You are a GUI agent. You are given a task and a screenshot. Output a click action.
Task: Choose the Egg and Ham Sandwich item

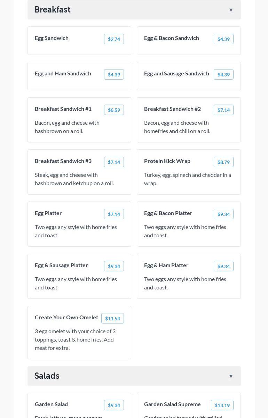tap(63, 74)
